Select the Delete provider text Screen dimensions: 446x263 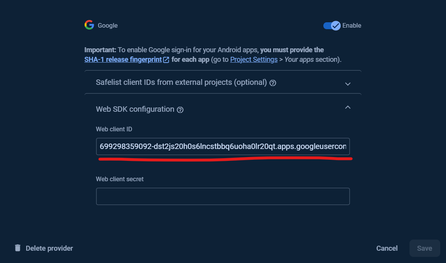coord(49,248)
